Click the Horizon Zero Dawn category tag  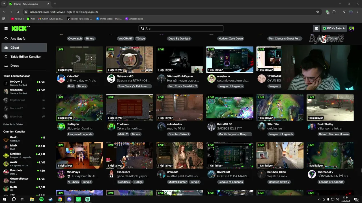(231, 39)
